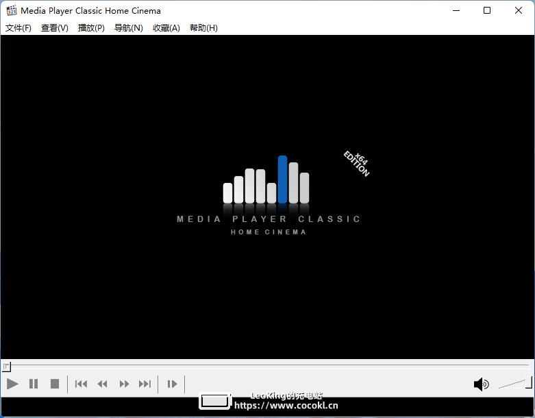
Task: Minimize the Media Player Classic window
Action: [x=456, y=10]
